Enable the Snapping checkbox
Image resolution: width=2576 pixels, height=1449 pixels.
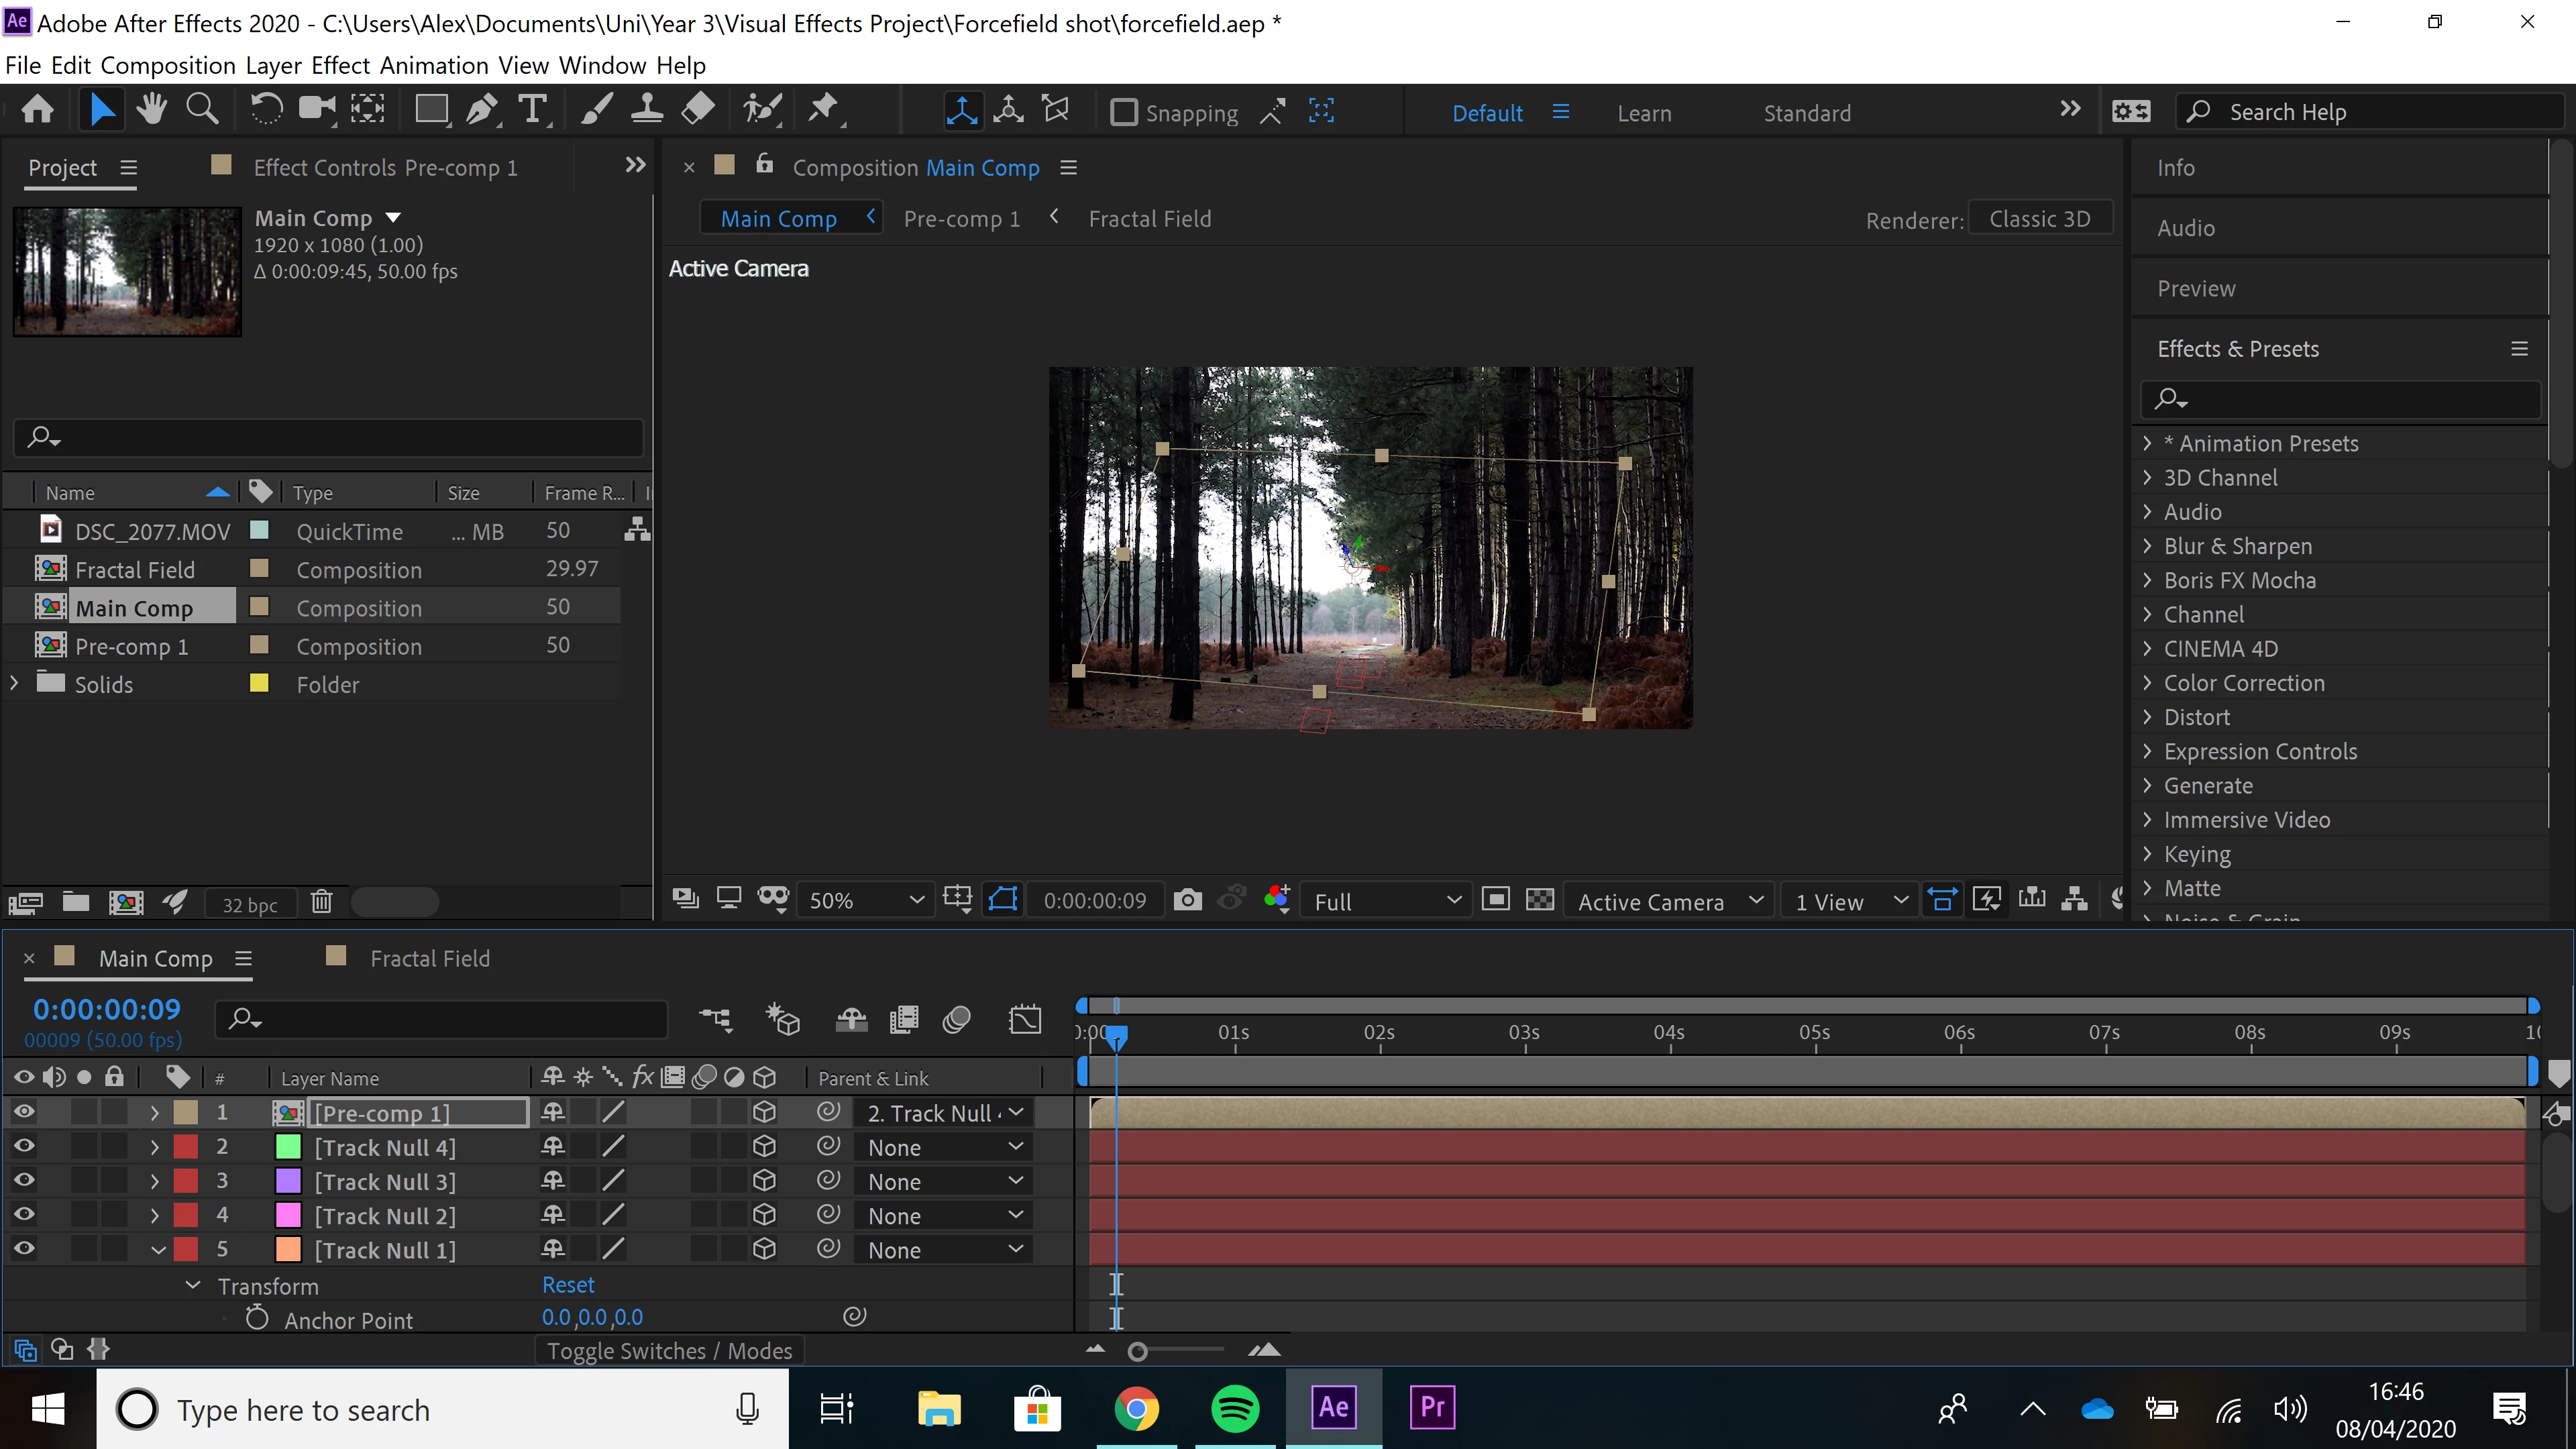point(1124,112)
